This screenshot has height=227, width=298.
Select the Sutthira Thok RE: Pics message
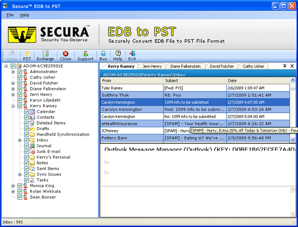[195, 95]
